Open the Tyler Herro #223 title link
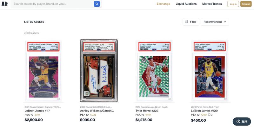Image resolution: width=254 pixels, height=128 pixels. [147, 111]
